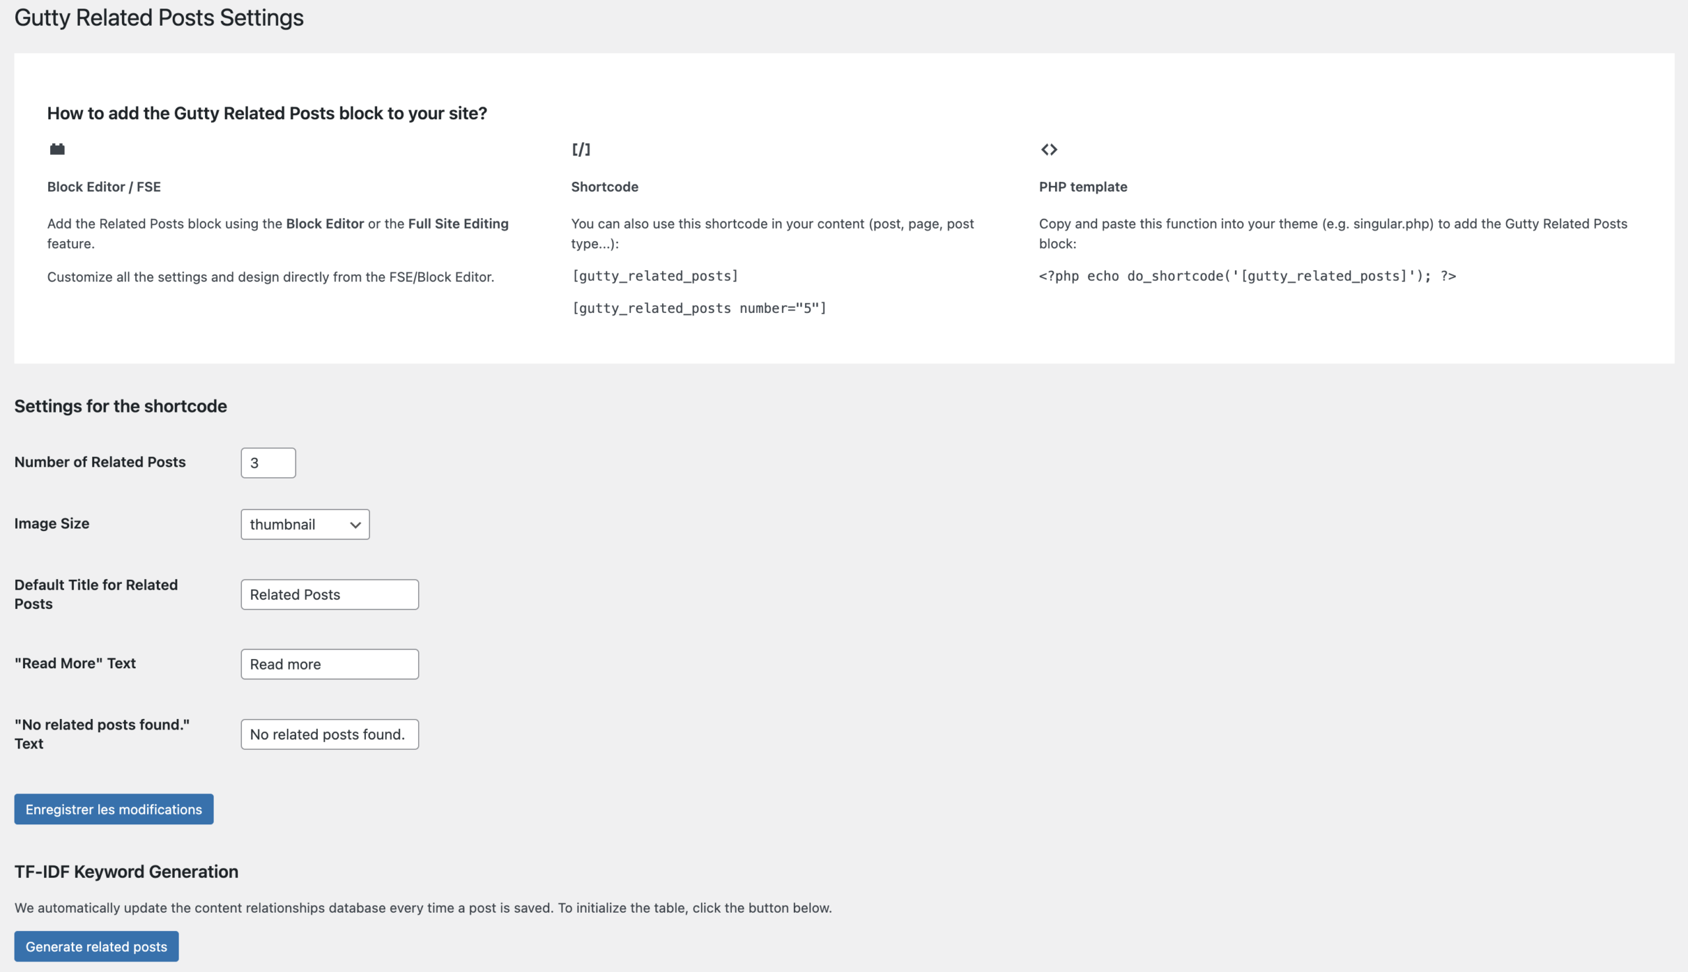The image size is (1688, 972).
Task: Click the No related posts found input
Action: pos(329,734)
